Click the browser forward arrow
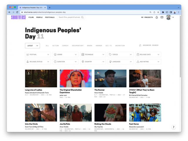 (x=13, y=12)
